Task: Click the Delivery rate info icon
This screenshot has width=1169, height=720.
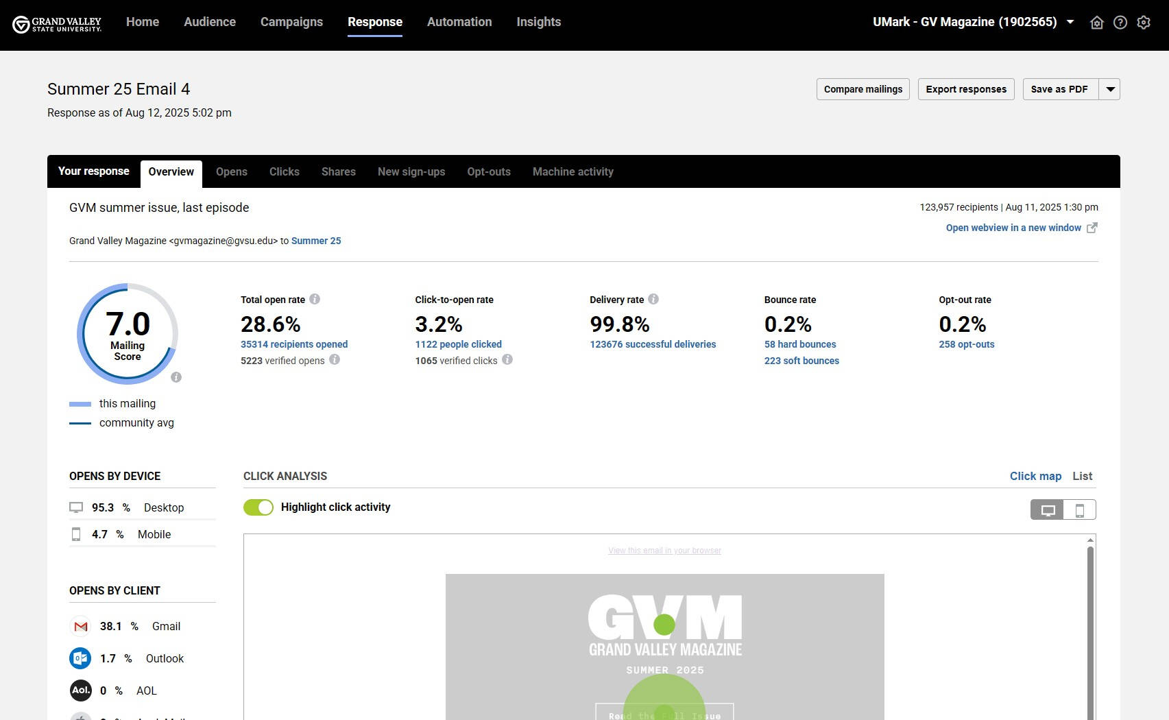Action: click(x=653, y=299)
